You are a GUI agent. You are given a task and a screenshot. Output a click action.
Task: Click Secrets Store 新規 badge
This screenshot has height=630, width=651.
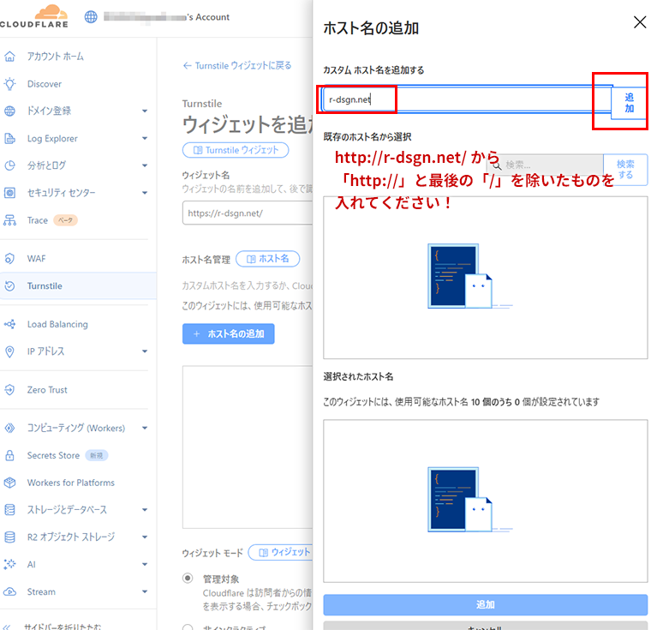96,455
